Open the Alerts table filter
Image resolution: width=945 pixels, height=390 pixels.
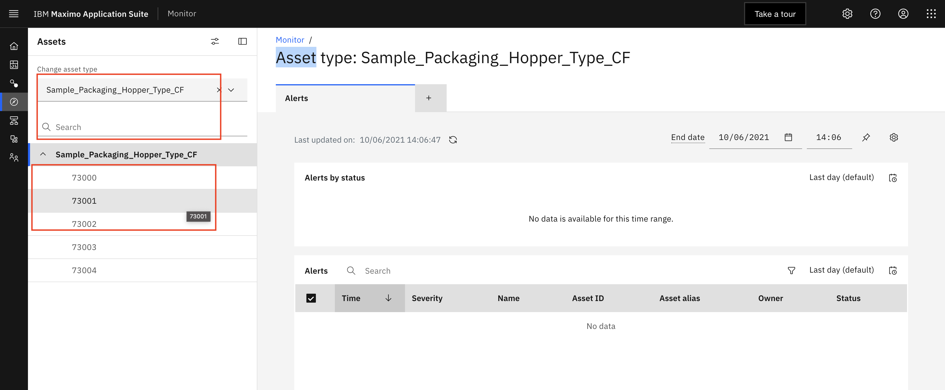coord(791,270)
